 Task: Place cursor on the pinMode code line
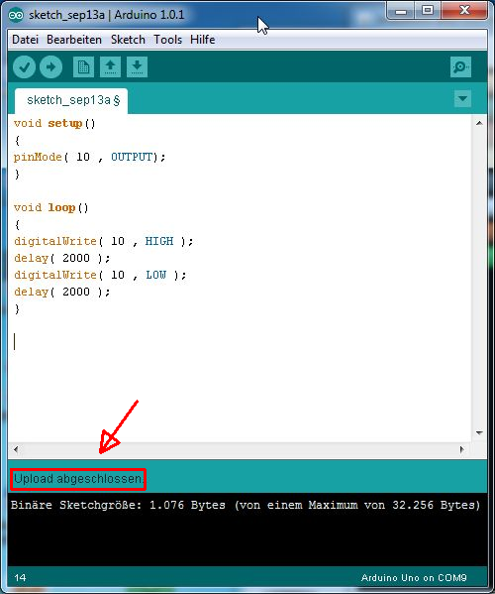click(x=90, y=157)
